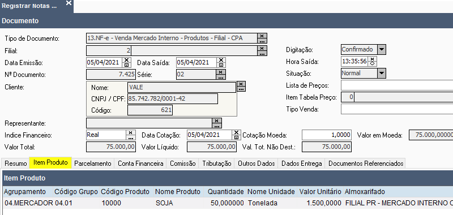The height and width of the screenshot is (215, 453).
Task: Open the Data Emissão calendar picker
Action: click(126, 65)
